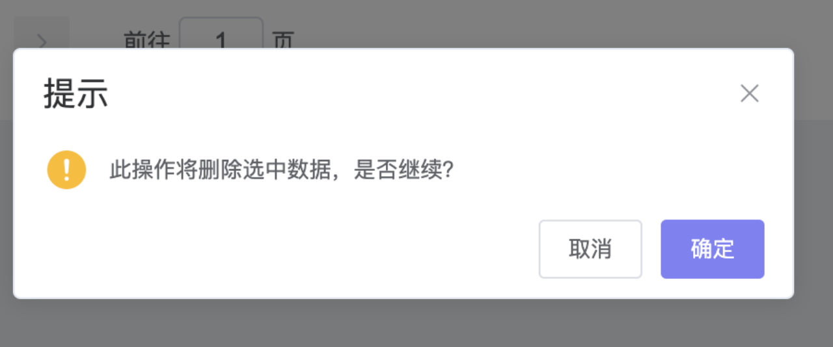Click the 提示 dialog title text

coord(75,94)
